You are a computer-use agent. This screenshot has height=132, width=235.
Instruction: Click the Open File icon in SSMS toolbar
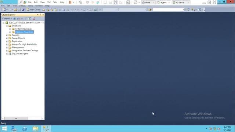click(x=15, y=10)
